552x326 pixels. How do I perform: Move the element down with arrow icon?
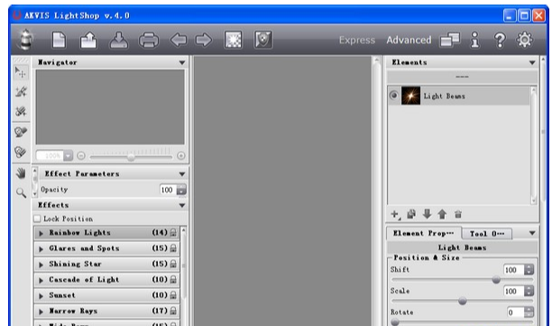(427, 214)
